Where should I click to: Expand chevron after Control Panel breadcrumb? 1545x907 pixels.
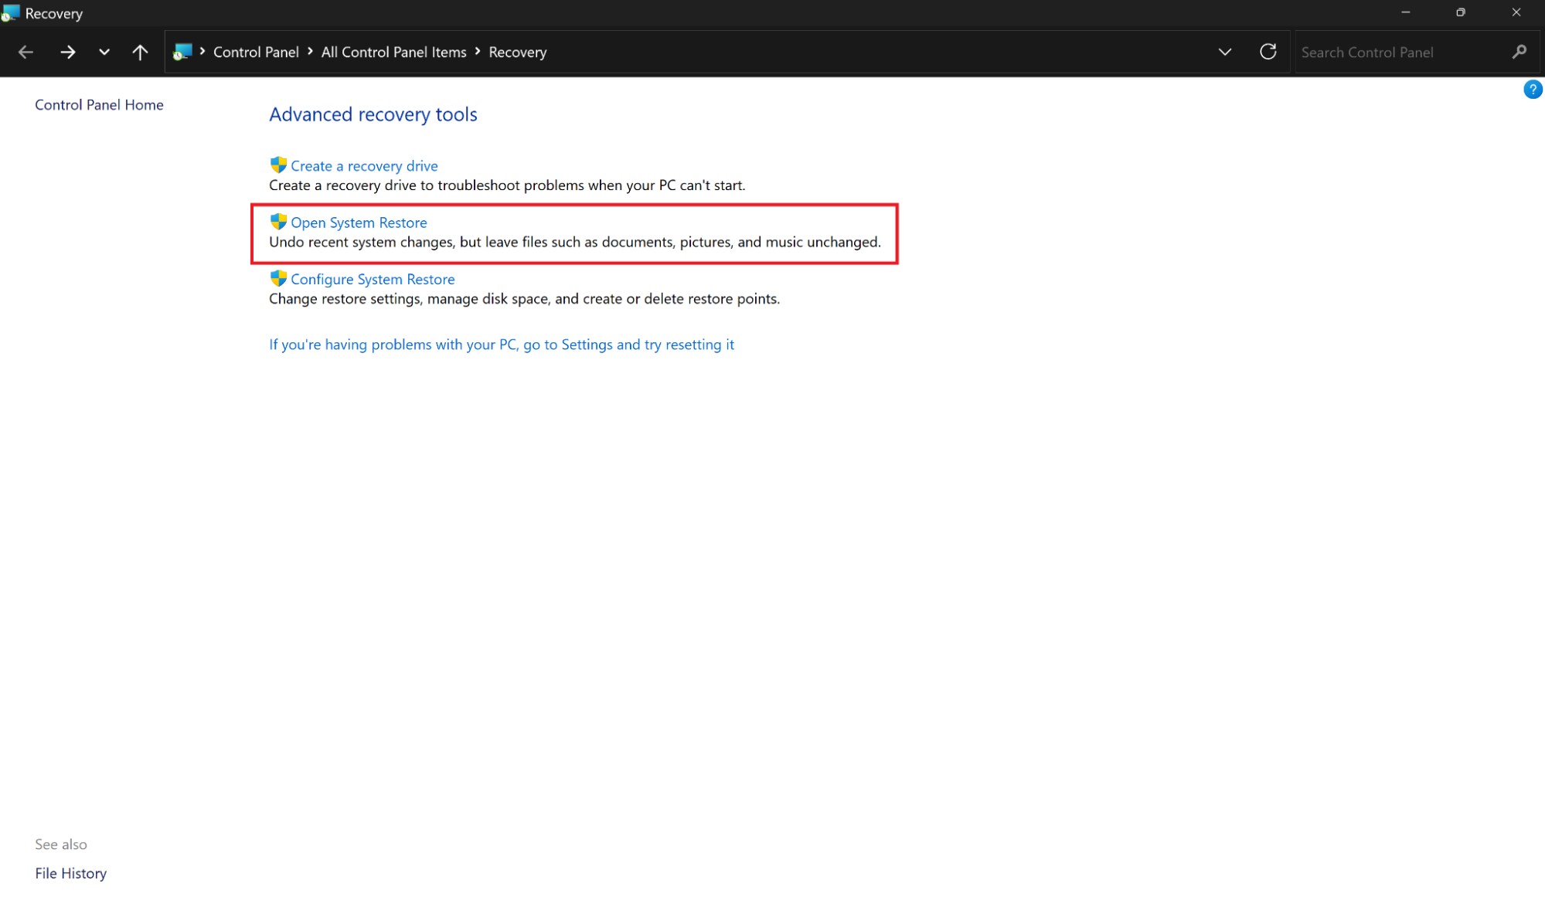coord(310,51)
